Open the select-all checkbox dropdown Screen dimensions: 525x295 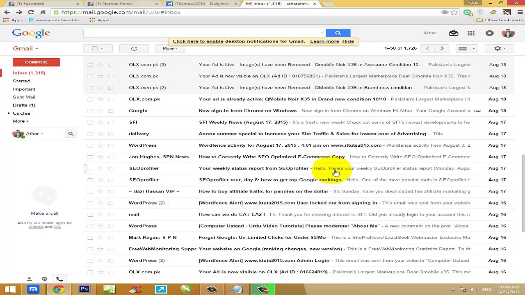(102, 48)
